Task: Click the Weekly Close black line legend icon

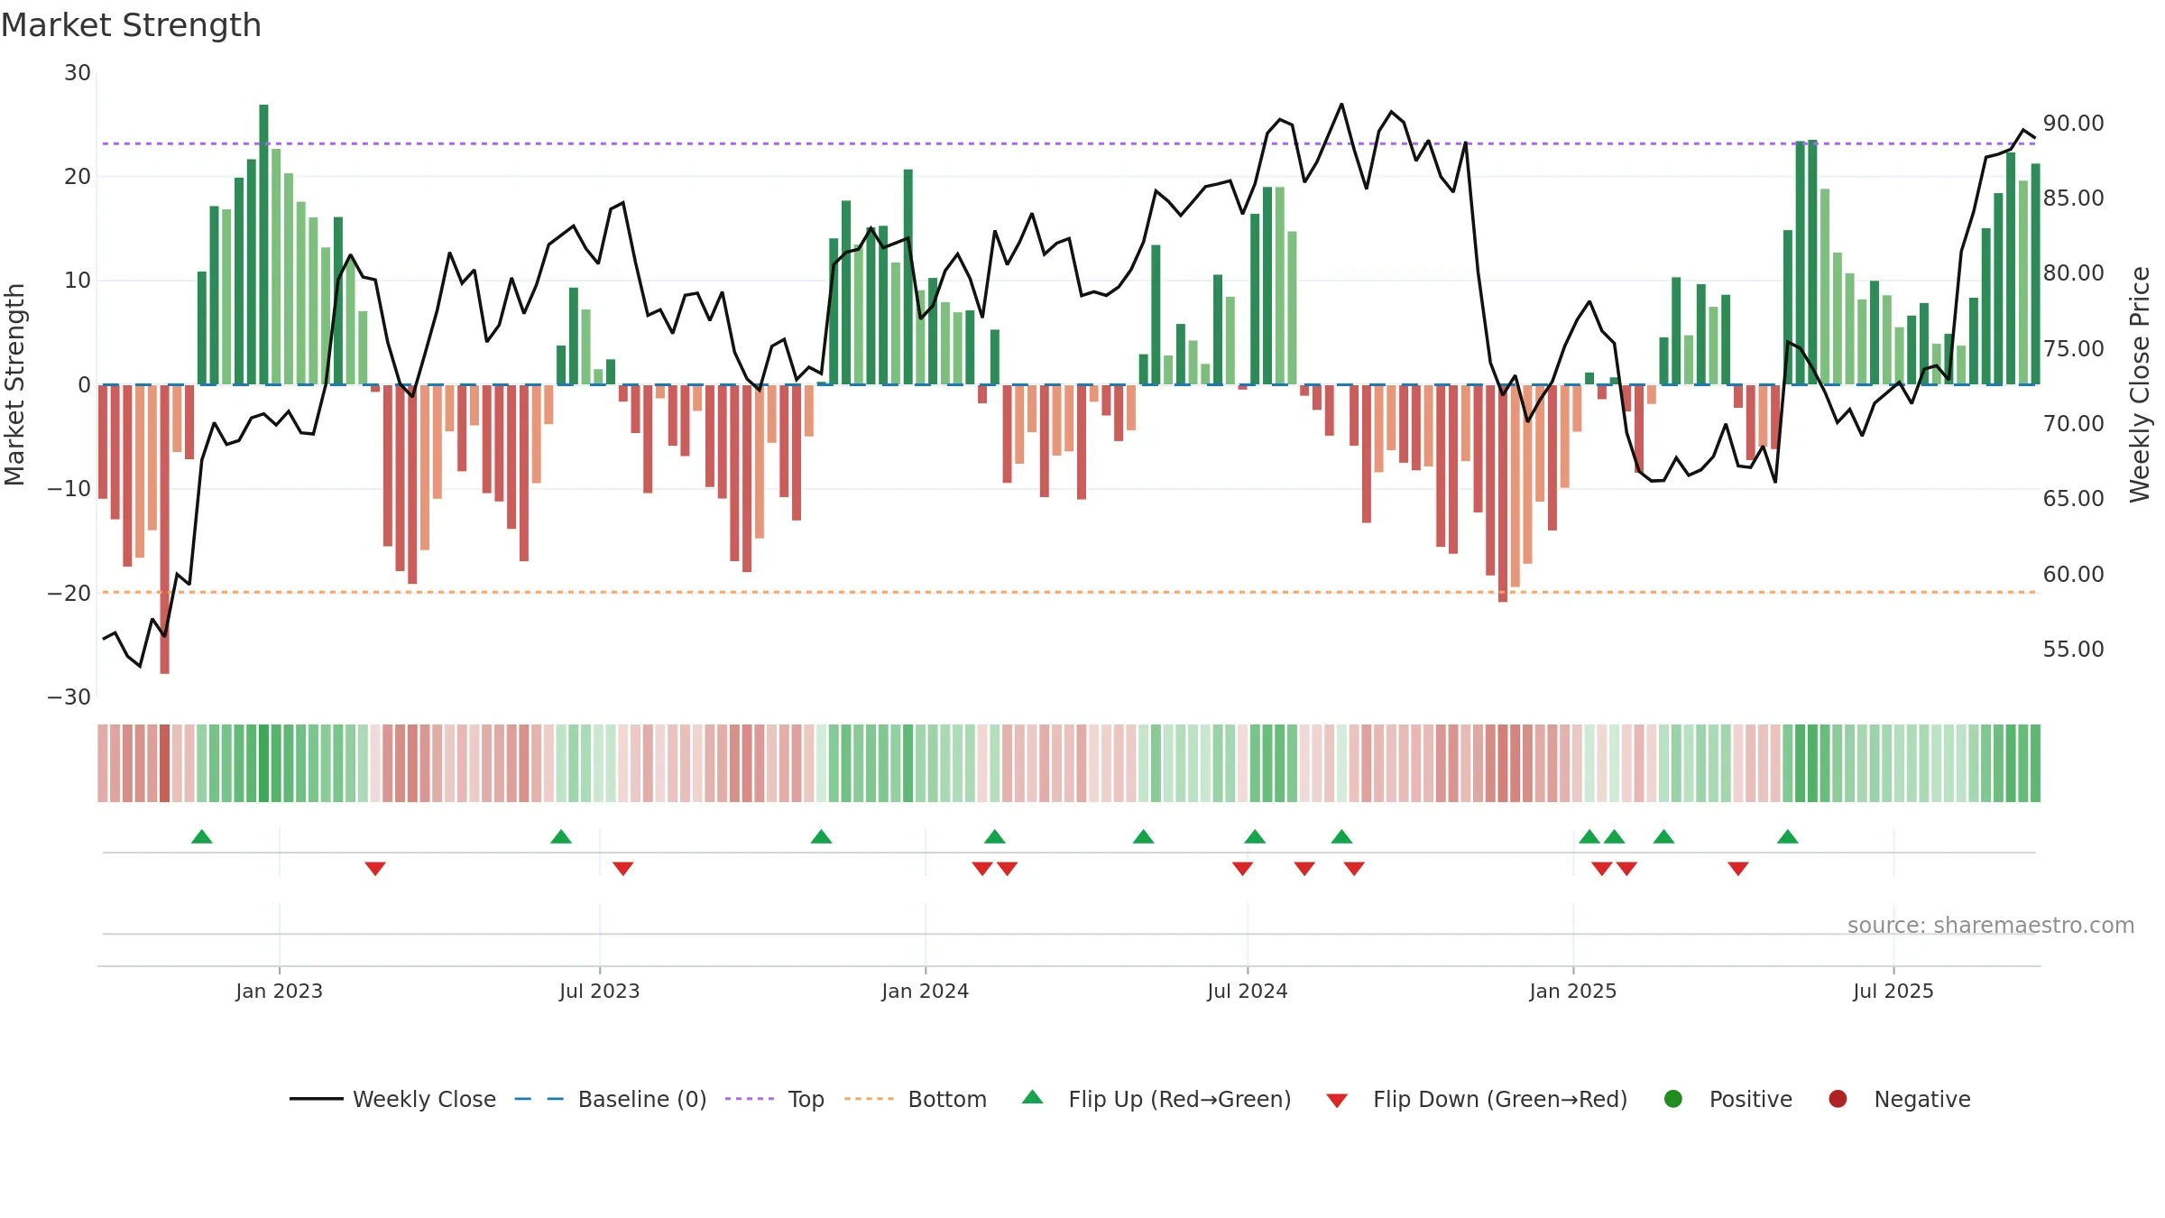Action: click(316, 1099)
